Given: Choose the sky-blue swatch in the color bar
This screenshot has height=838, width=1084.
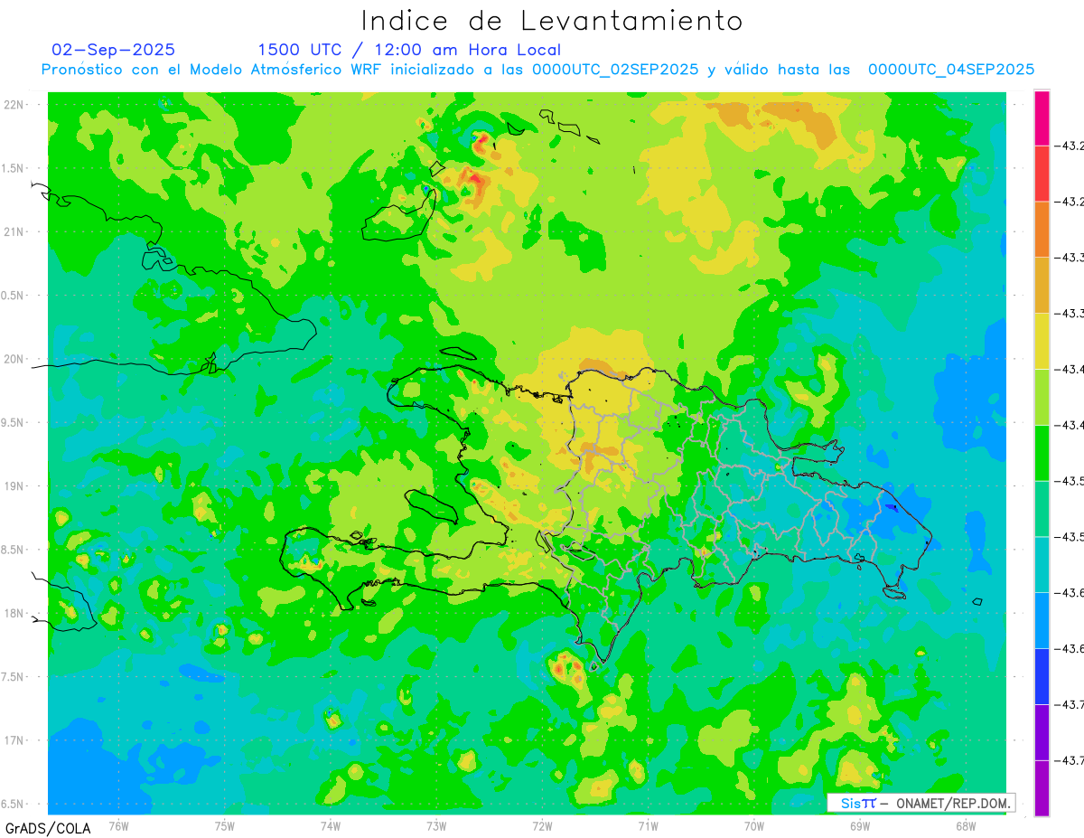Looking at the screenshot, I should pyautogui.click(x=1042, y=621).
